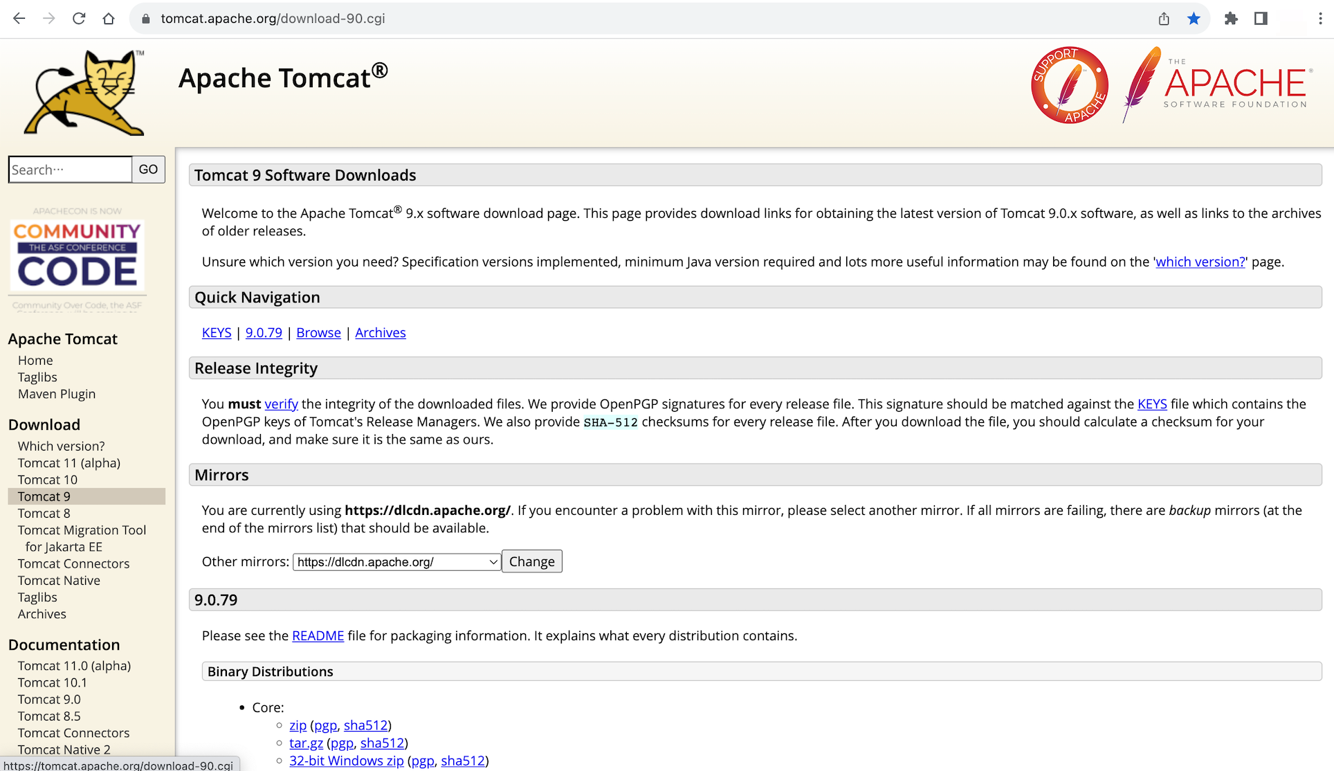Viewport: 1334px width, 771px height.
Task: Toggle bookmark star for this page
Action: pos(1194,19)
